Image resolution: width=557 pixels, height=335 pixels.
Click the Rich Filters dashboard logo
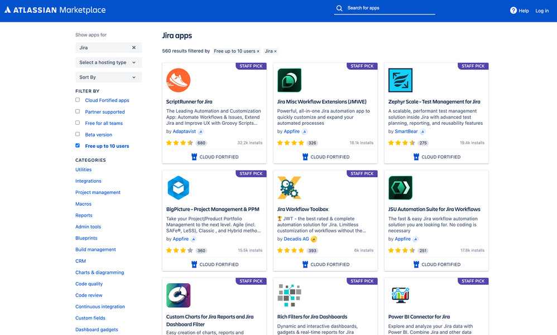coord(289,295)
